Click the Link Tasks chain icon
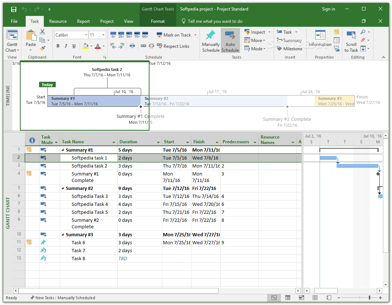The image size is (392, 305). tap(143, 46)
